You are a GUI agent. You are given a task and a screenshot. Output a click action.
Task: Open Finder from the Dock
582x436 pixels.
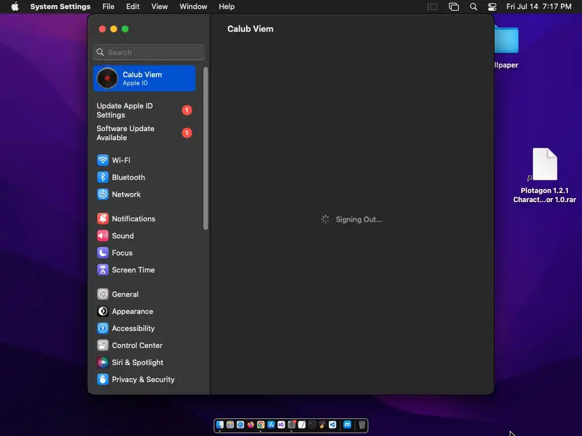(x=220, y=425)
